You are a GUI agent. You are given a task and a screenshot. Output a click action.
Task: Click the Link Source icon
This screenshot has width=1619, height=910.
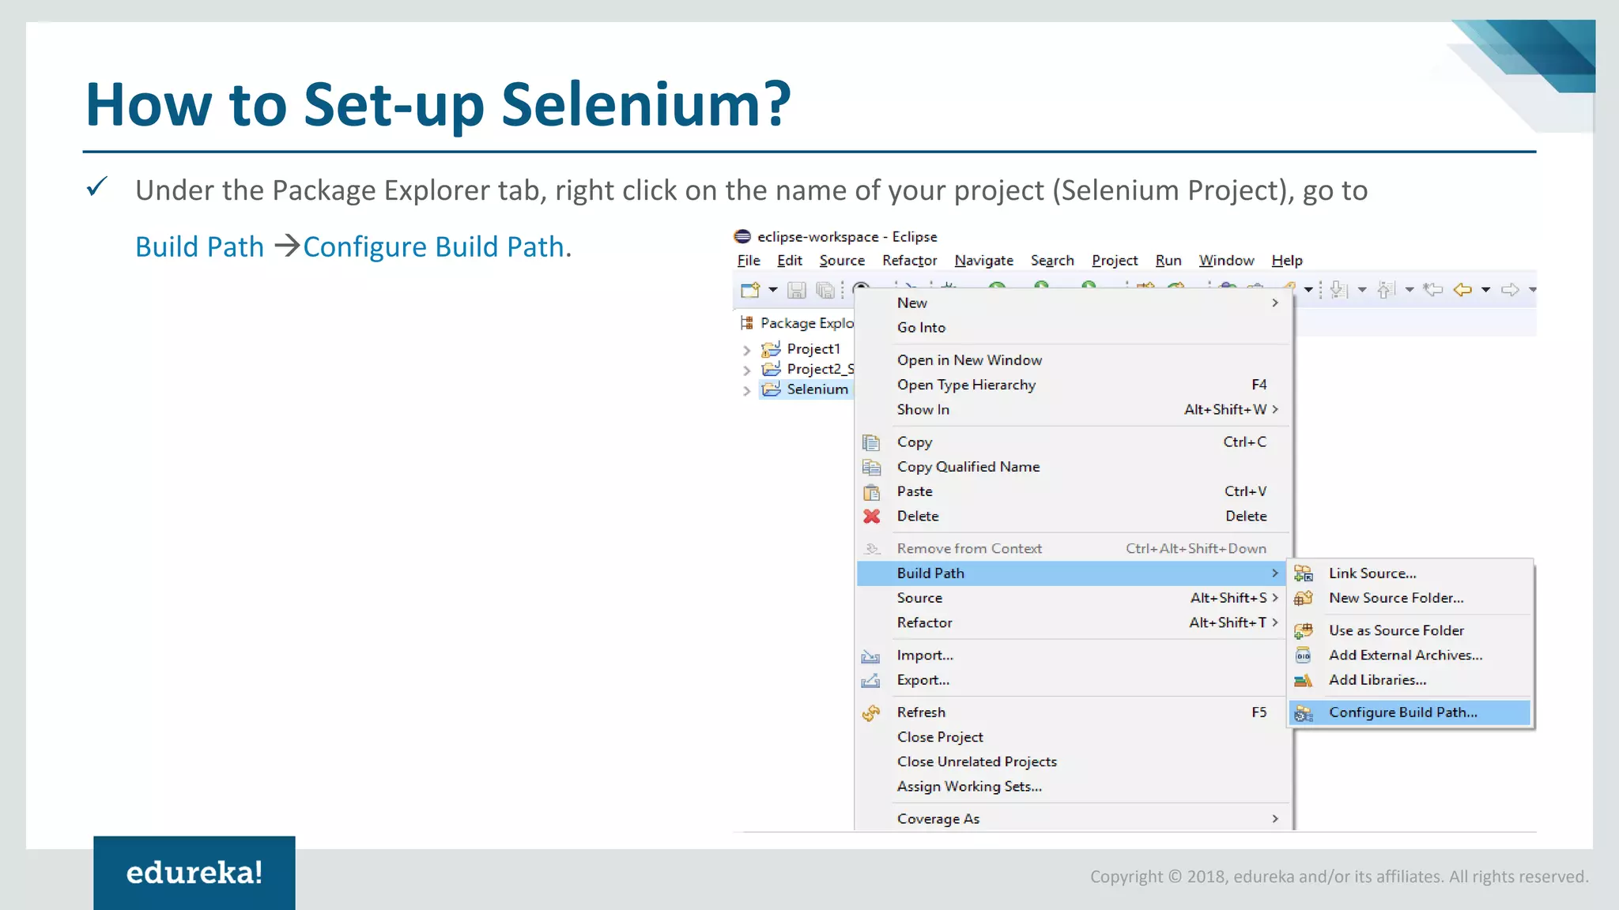click(x=1303, y=573)
